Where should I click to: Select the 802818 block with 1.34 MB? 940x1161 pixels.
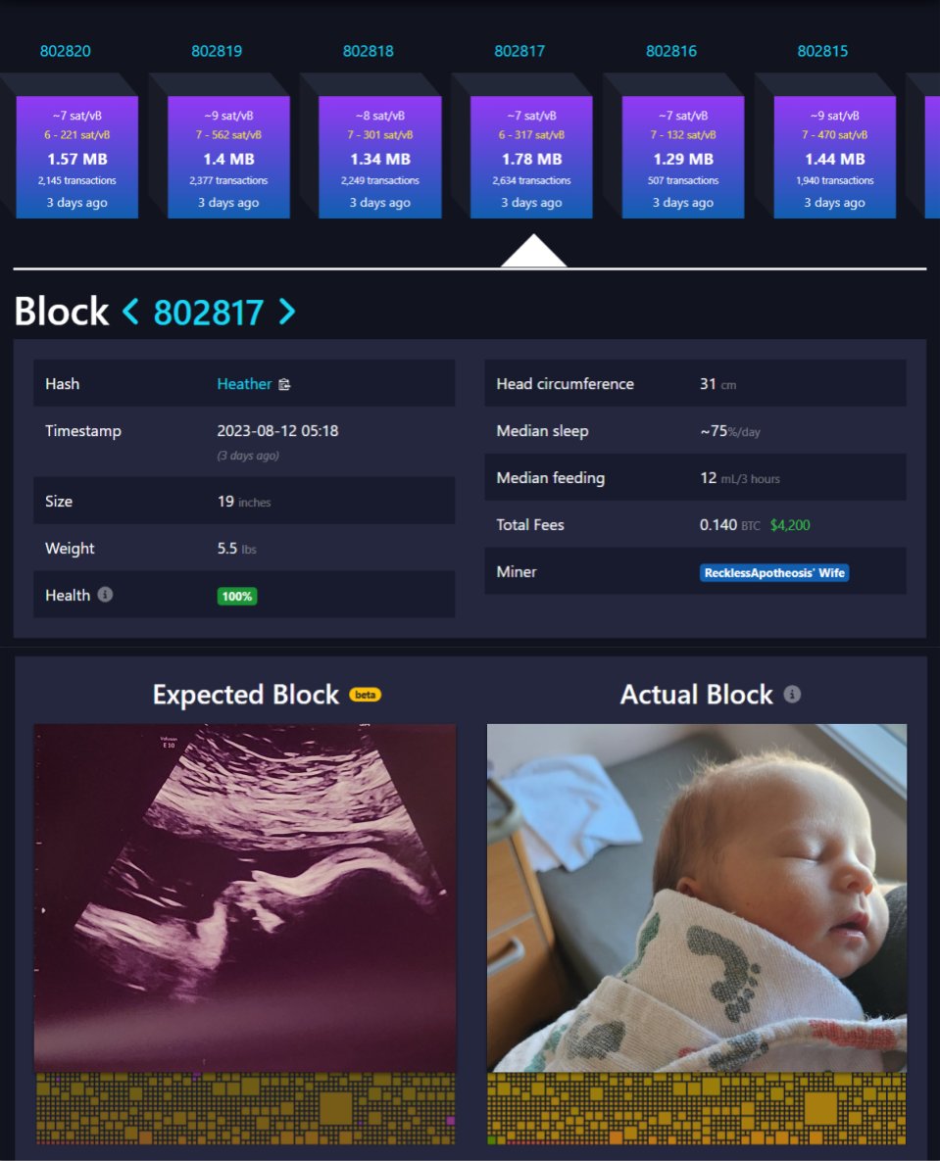[380, 157]
